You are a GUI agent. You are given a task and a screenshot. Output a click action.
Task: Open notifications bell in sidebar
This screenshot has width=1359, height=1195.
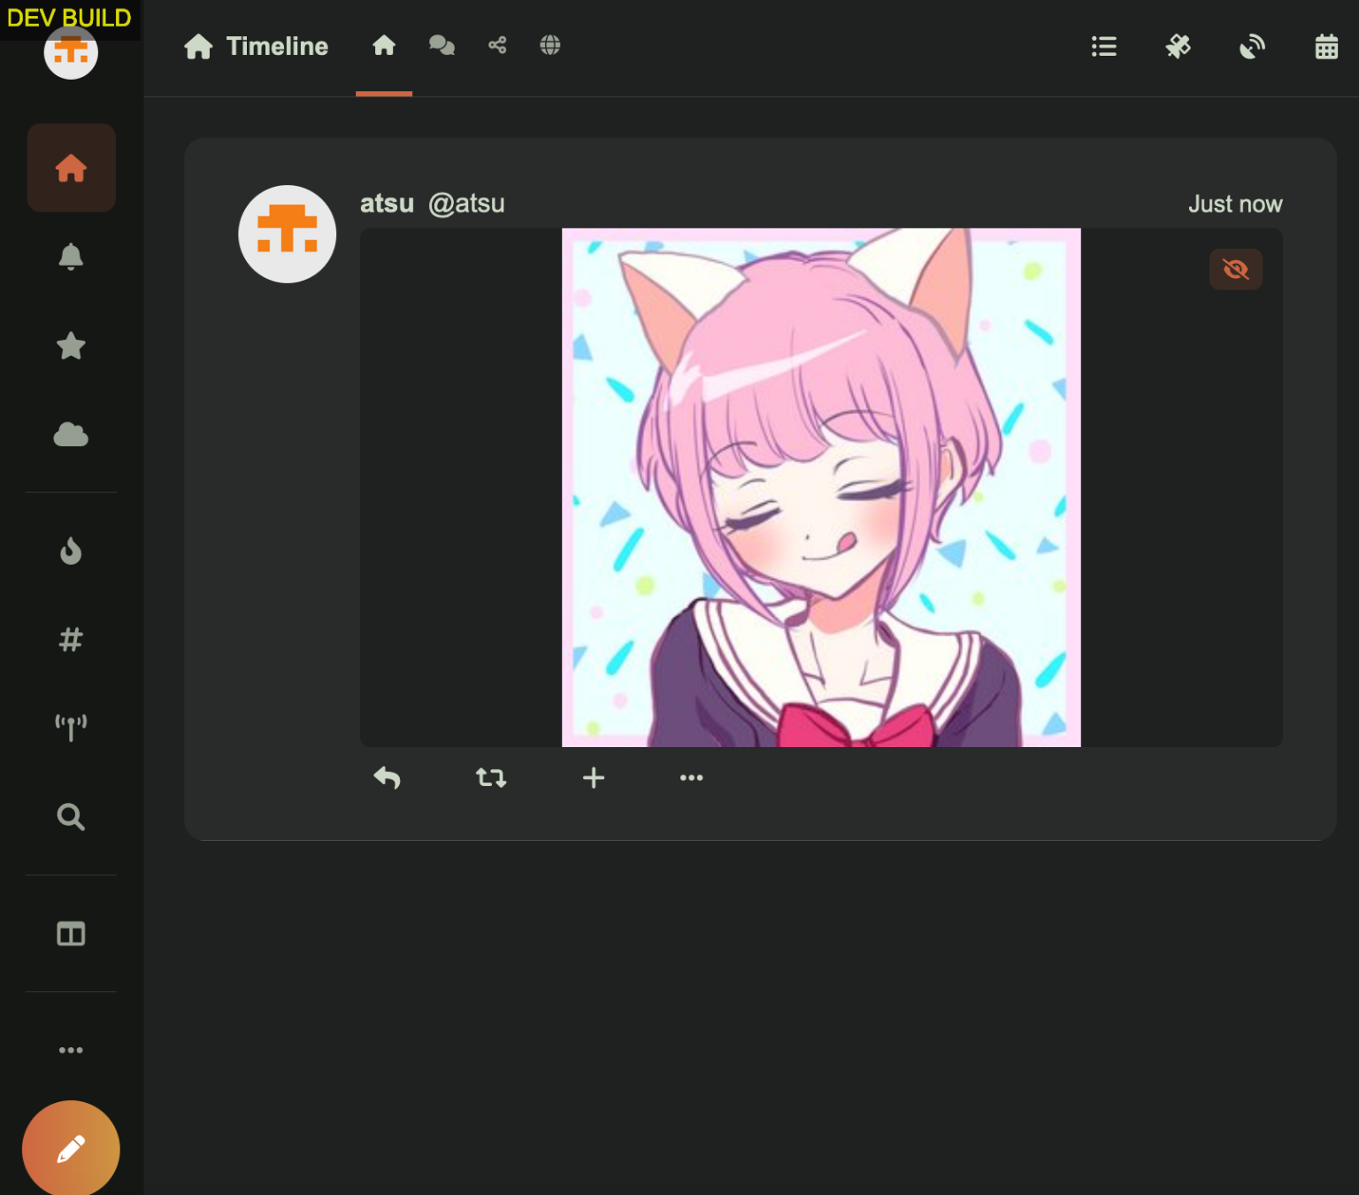click(x=71, y=257)
